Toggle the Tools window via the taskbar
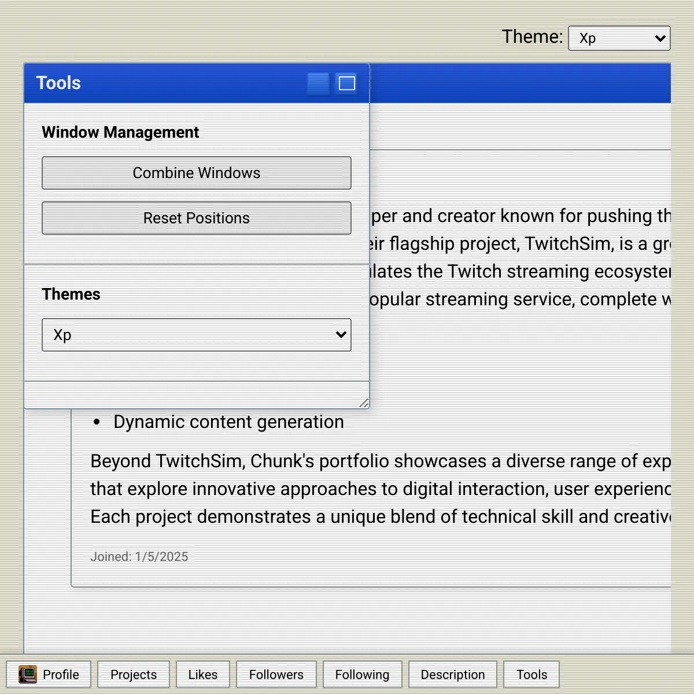 pos(531,674)
